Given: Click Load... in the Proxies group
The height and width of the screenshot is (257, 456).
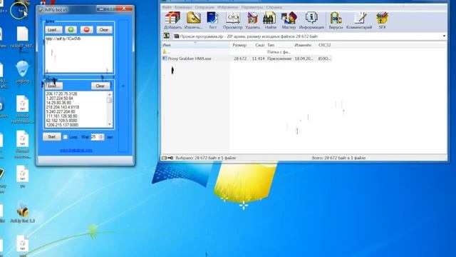Looking at the screenshot, I should pos(54,86).
